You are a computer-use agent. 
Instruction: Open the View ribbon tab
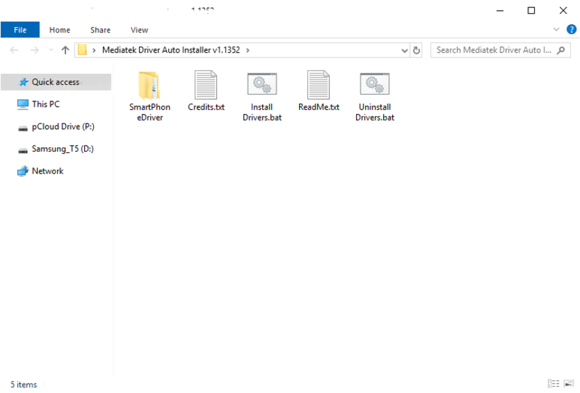click(x=139, y=30)
